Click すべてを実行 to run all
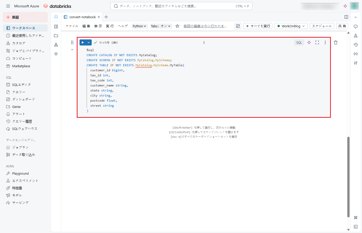Viewport: 362px width, 233px height. point(258,26)
